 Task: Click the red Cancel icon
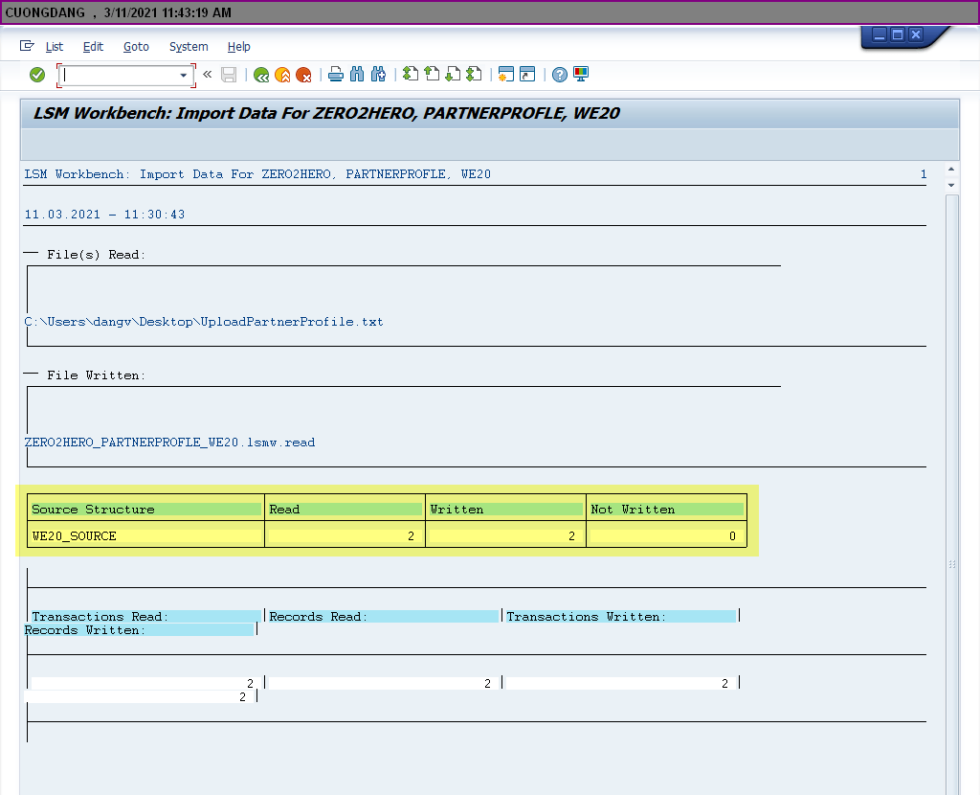[x=303, y=75]
